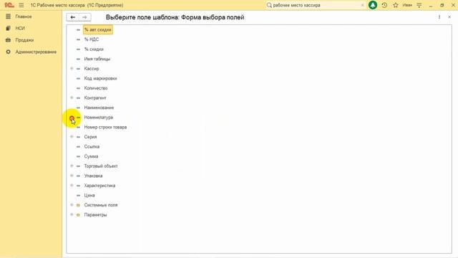Open the history clock icon
The image size is (458, 258).
point(384,5)
